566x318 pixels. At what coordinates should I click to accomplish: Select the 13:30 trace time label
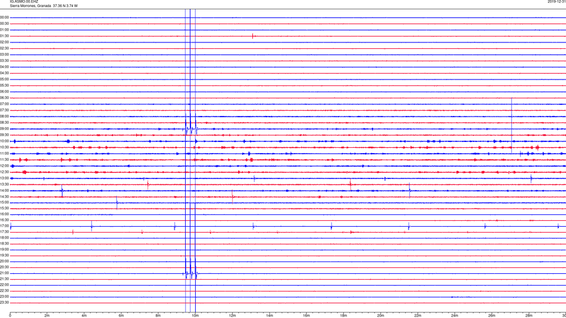tap(4, 184)
